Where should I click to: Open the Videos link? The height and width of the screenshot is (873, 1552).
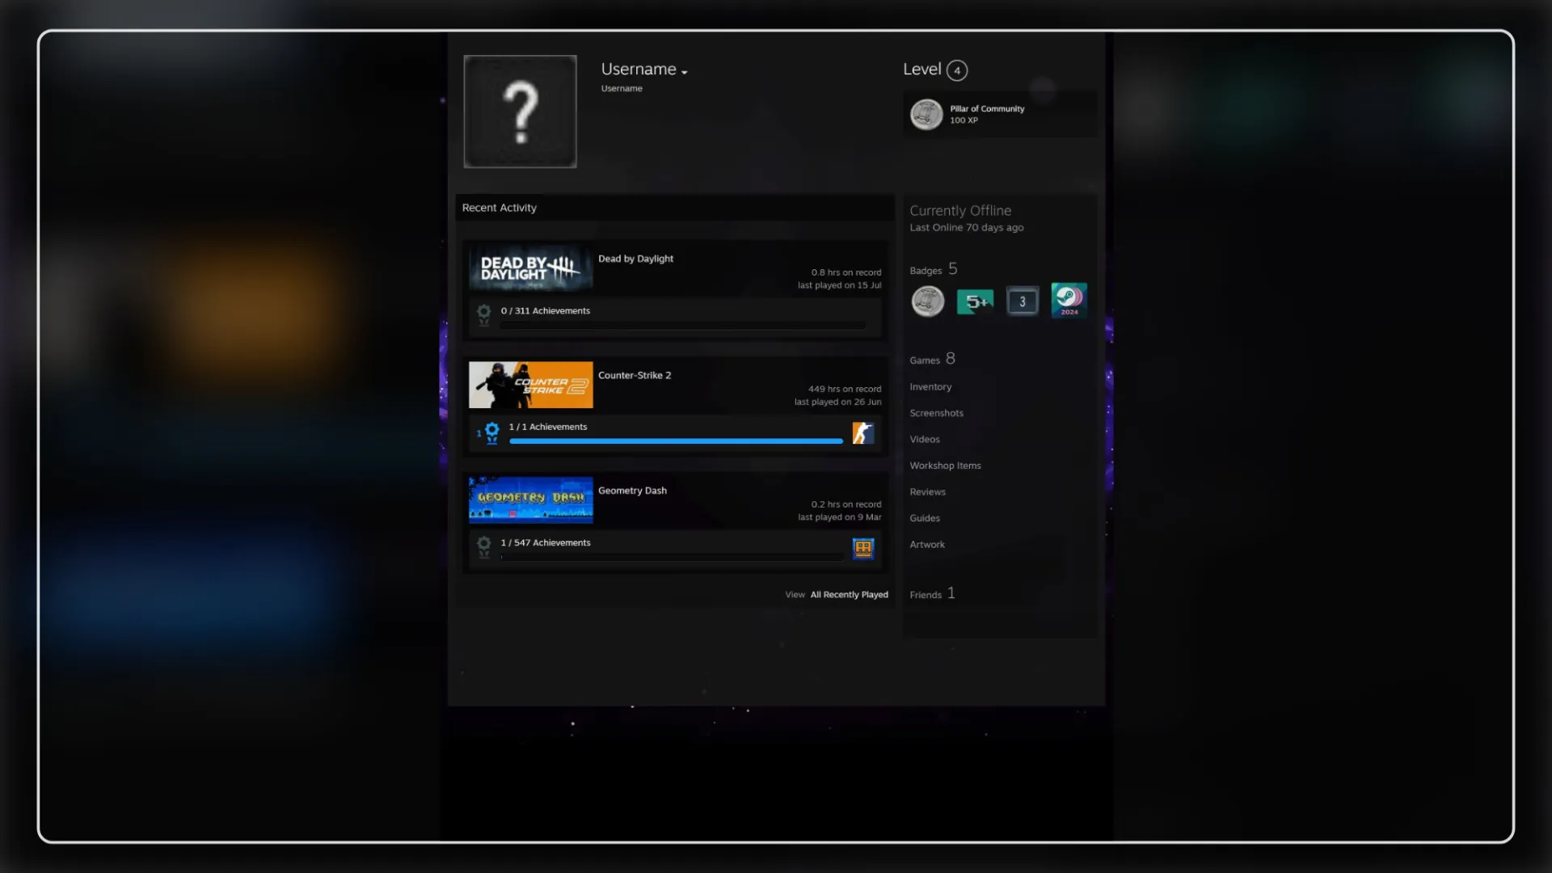[925, 440]
